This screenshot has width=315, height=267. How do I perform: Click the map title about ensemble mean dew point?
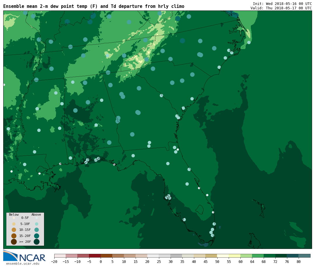94,6
